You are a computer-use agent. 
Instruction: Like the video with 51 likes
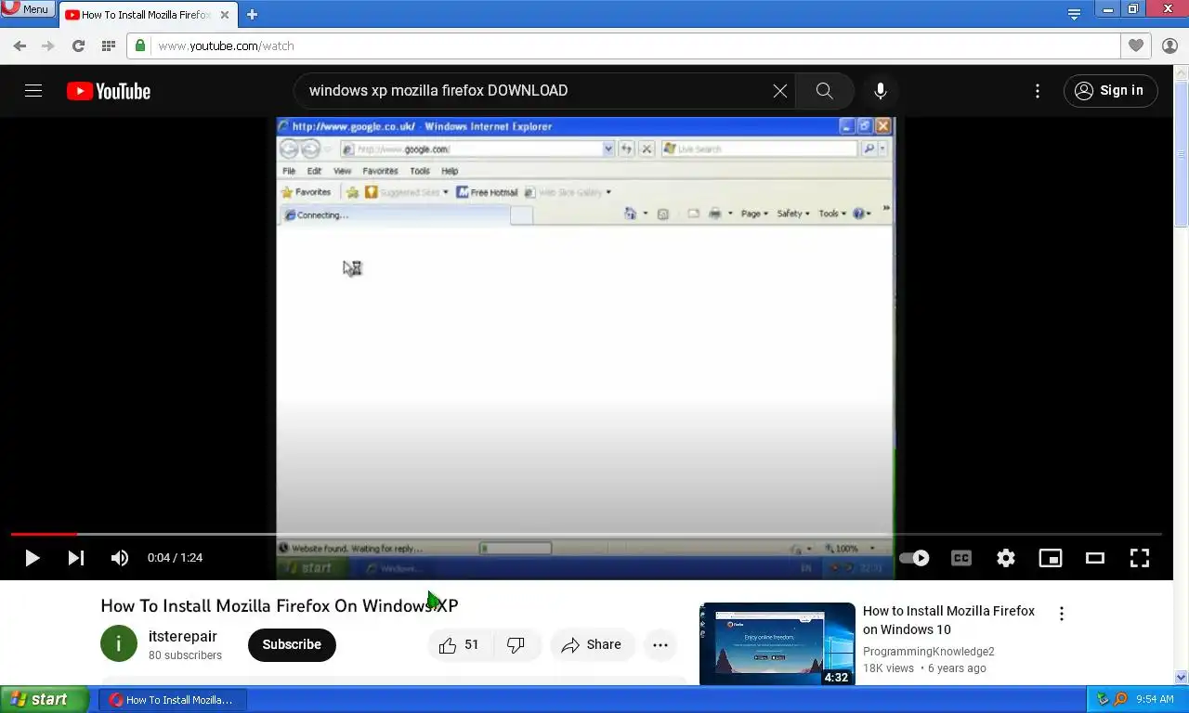[459, 644]
